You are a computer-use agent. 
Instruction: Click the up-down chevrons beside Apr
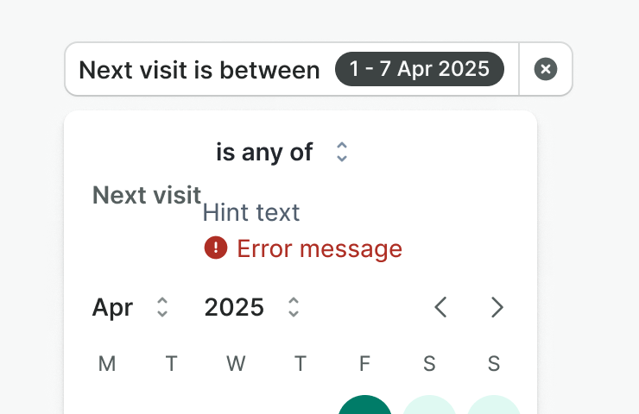pos(161,307)
